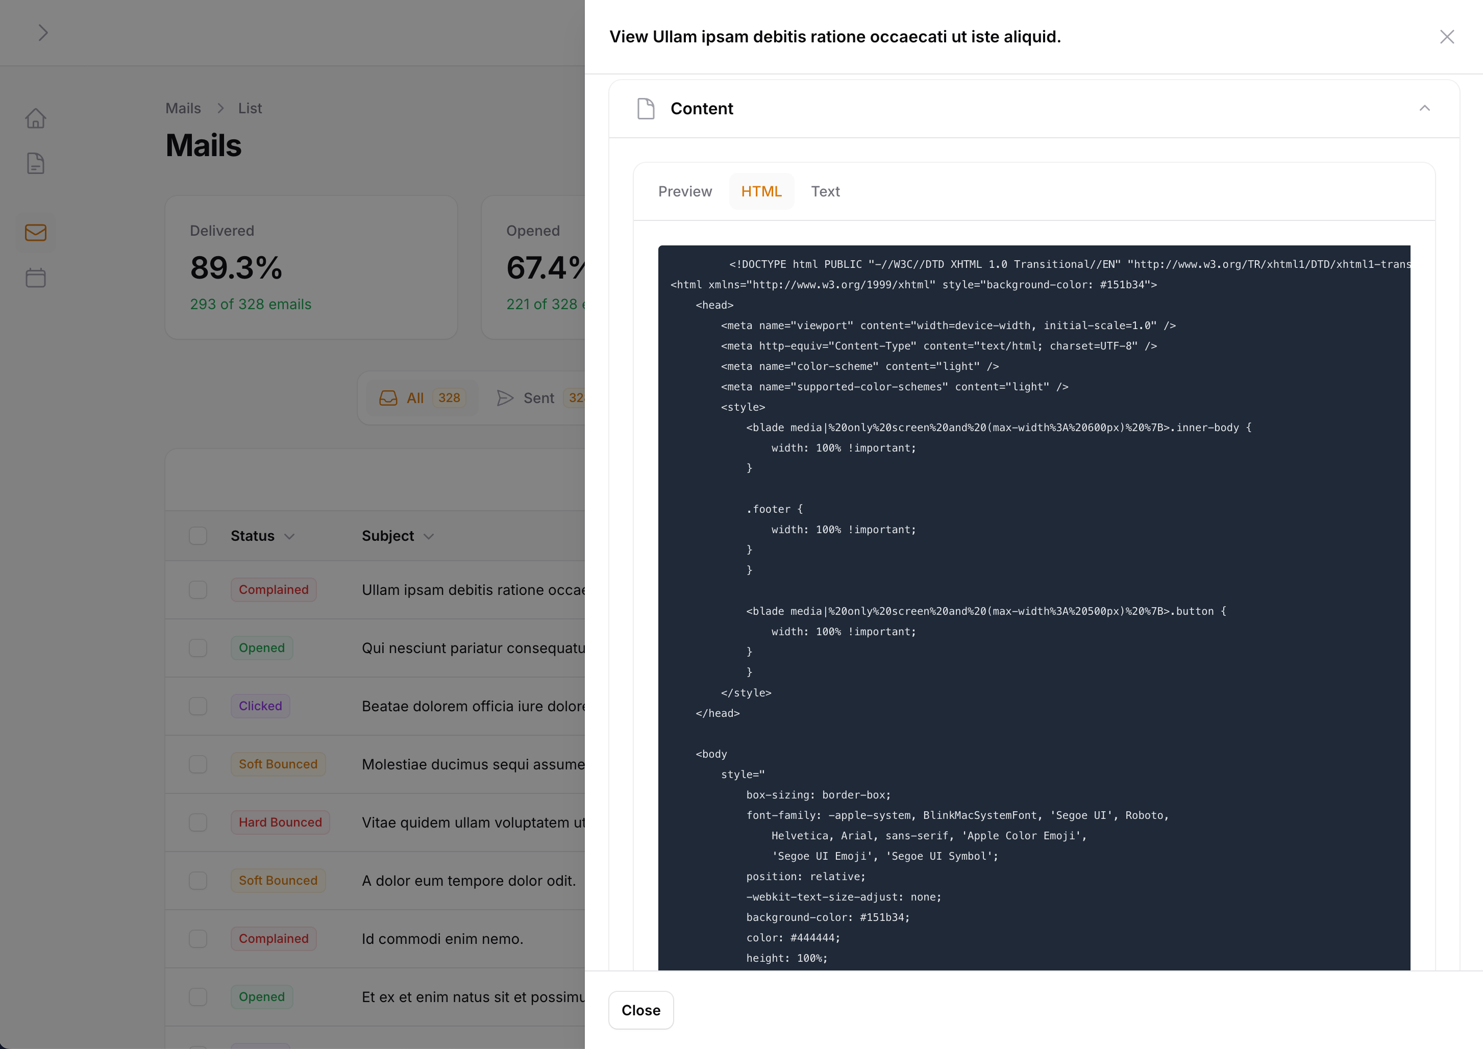Select checkbox for the Clicked Beatae row
Image resolution: width=1483 pixels, height=1049 pixels.
[x=197, y=706]
